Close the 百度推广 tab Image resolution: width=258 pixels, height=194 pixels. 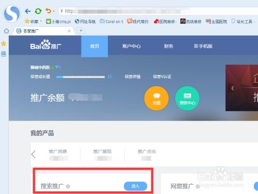pyautogui.click(x=69, y=31)
